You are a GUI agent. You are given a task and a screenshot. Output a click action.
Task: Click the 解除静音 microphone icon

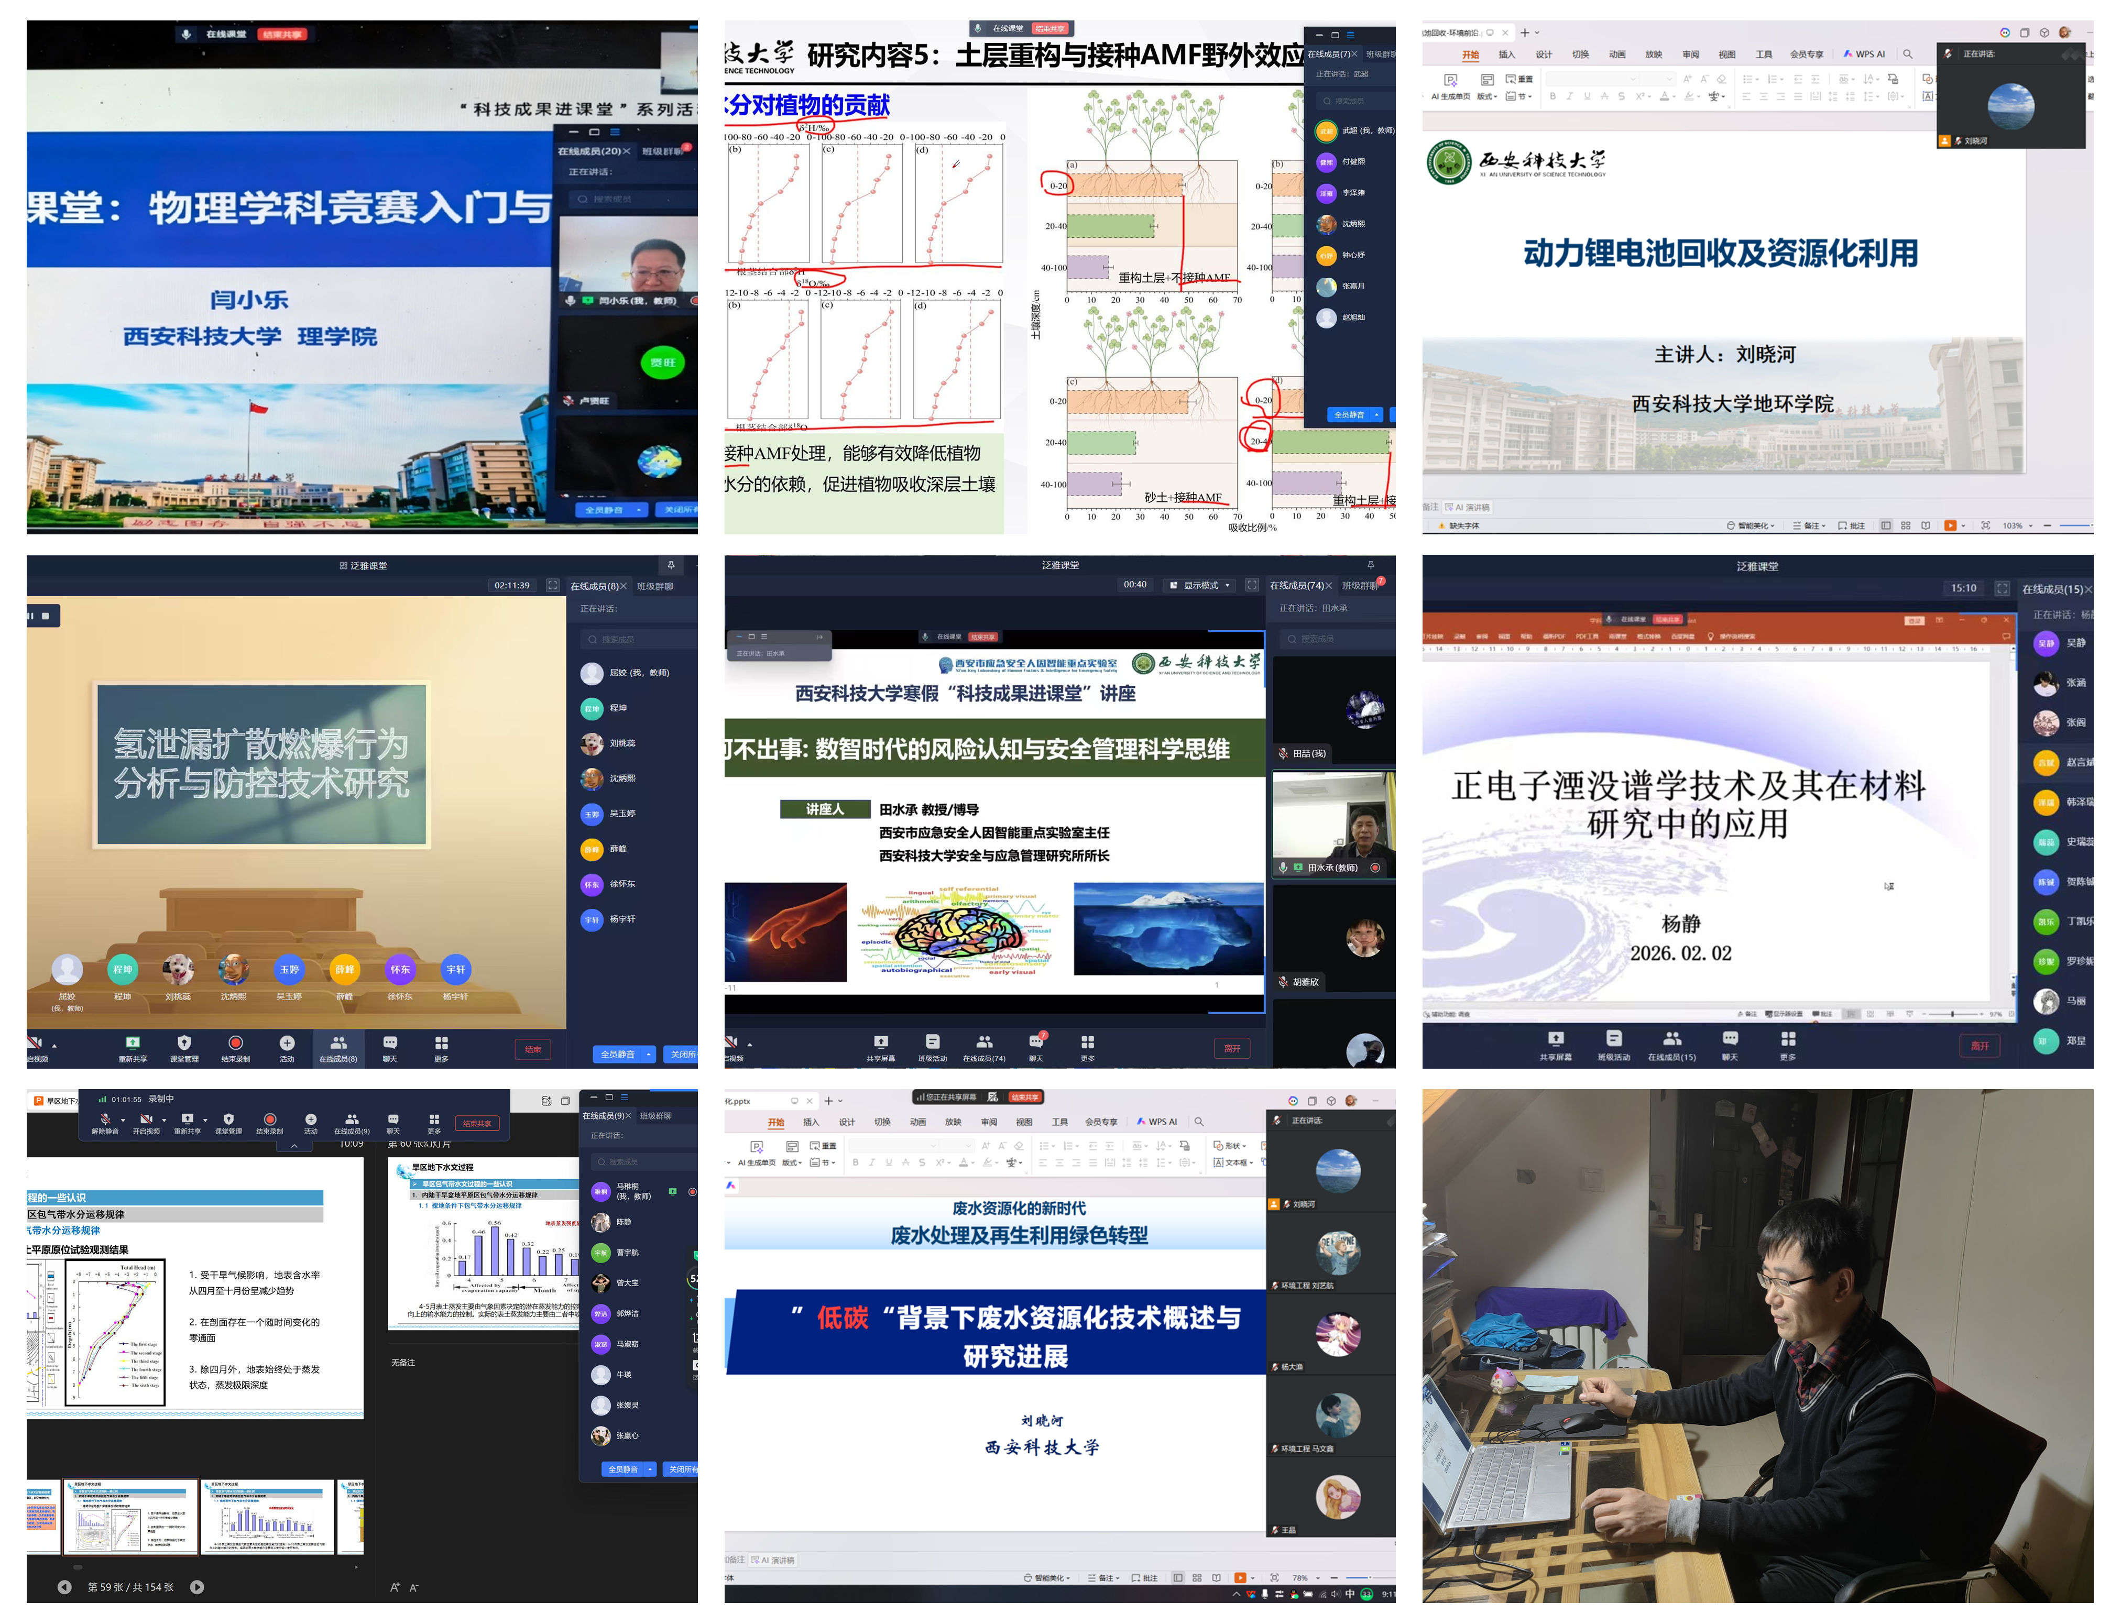tap(104, 1120)
